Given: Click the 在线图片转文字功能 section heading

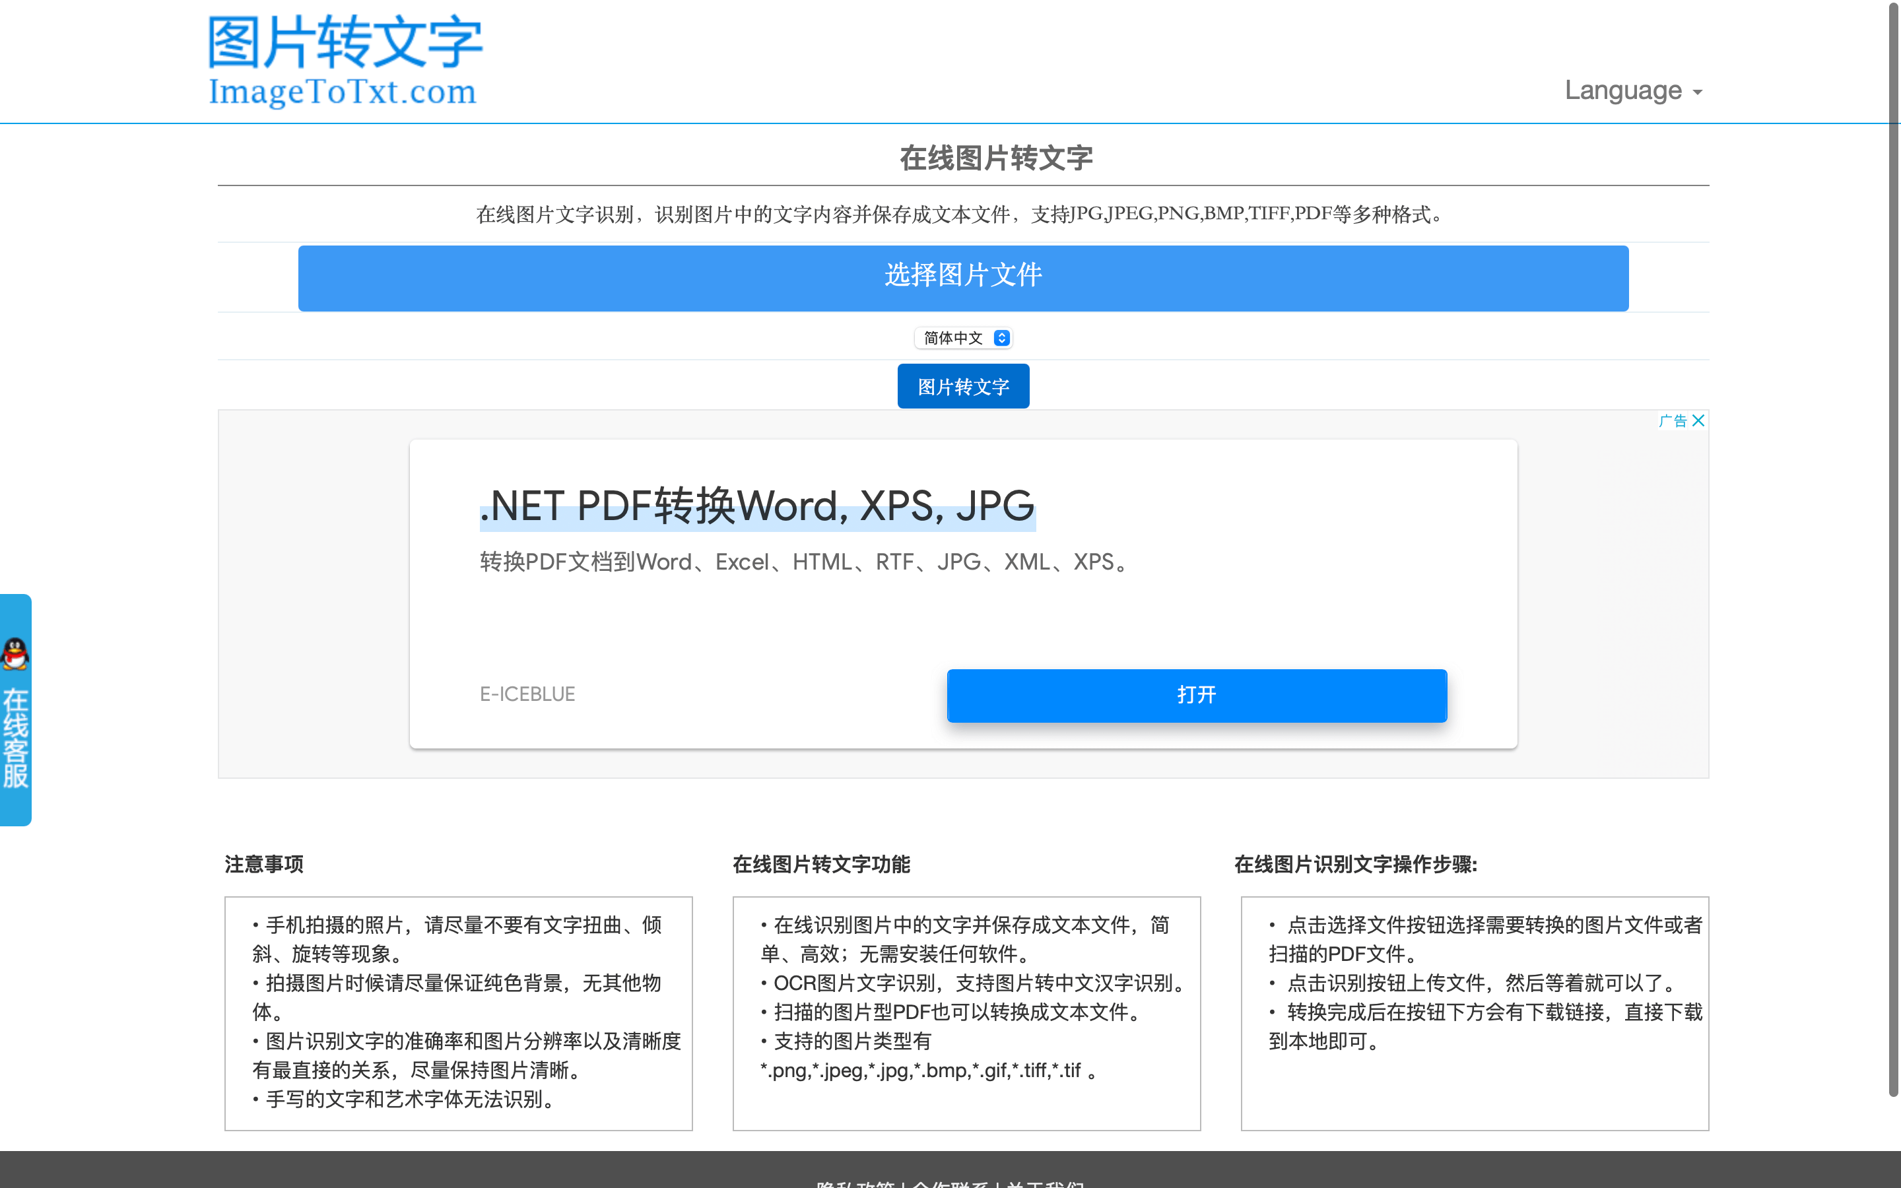Looking at the screenshot, I should pyautogui.click(x=821, y=865).
